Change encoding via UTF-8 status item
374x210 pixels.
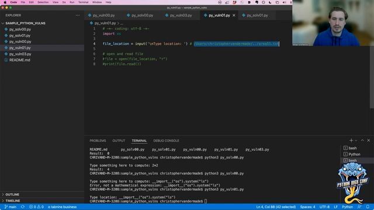(324, 207)
